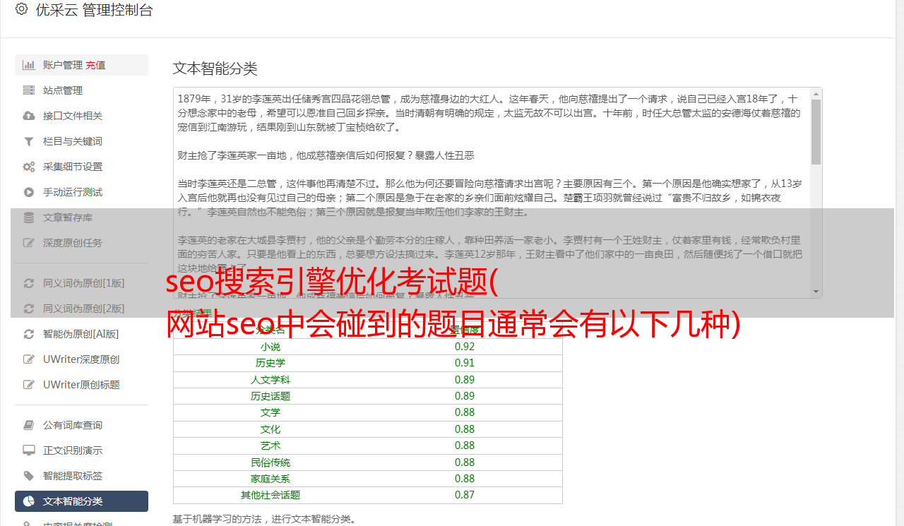Click the book icon for 公有词库查询
This screenshot has width=904, height=526.
29,425
